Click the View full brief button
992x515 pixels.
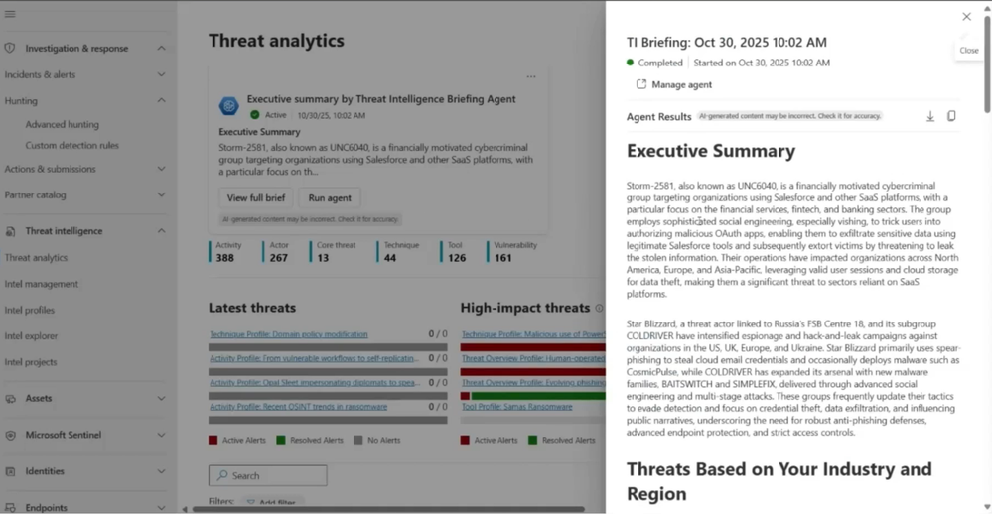tap(255, 197)
